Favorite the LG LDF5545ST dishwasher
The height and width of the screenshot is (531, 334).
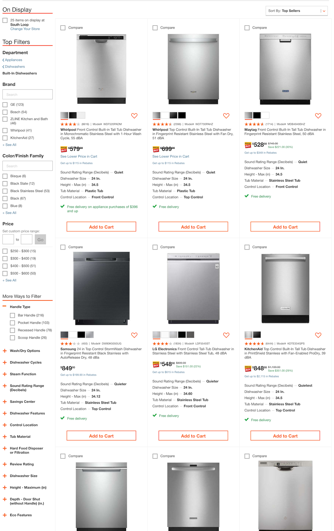click(226, 335)
